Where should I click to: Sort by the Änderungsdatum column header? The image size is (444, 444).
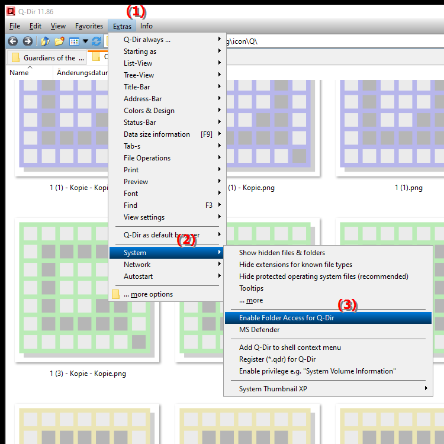82,73
